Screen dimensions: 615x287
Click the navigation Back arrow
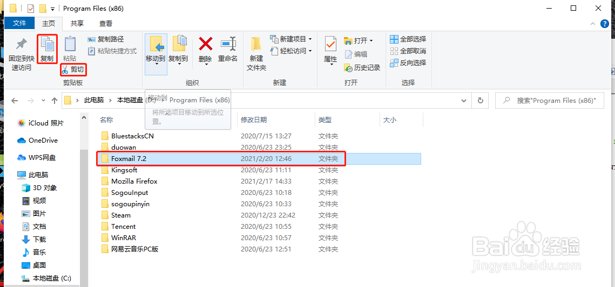(x=15, y=101)
